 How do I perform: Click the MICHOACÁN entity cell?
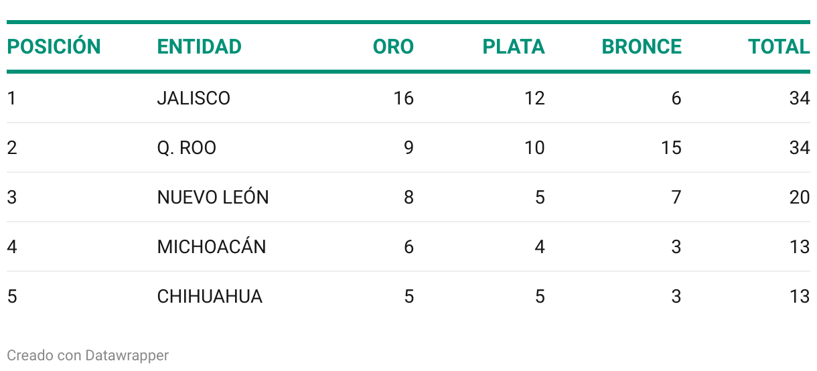coord(212,246)
